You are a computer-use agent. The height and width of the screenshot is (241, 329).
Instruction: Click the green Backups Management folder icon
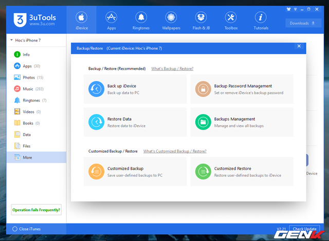[x=203, y=122]
